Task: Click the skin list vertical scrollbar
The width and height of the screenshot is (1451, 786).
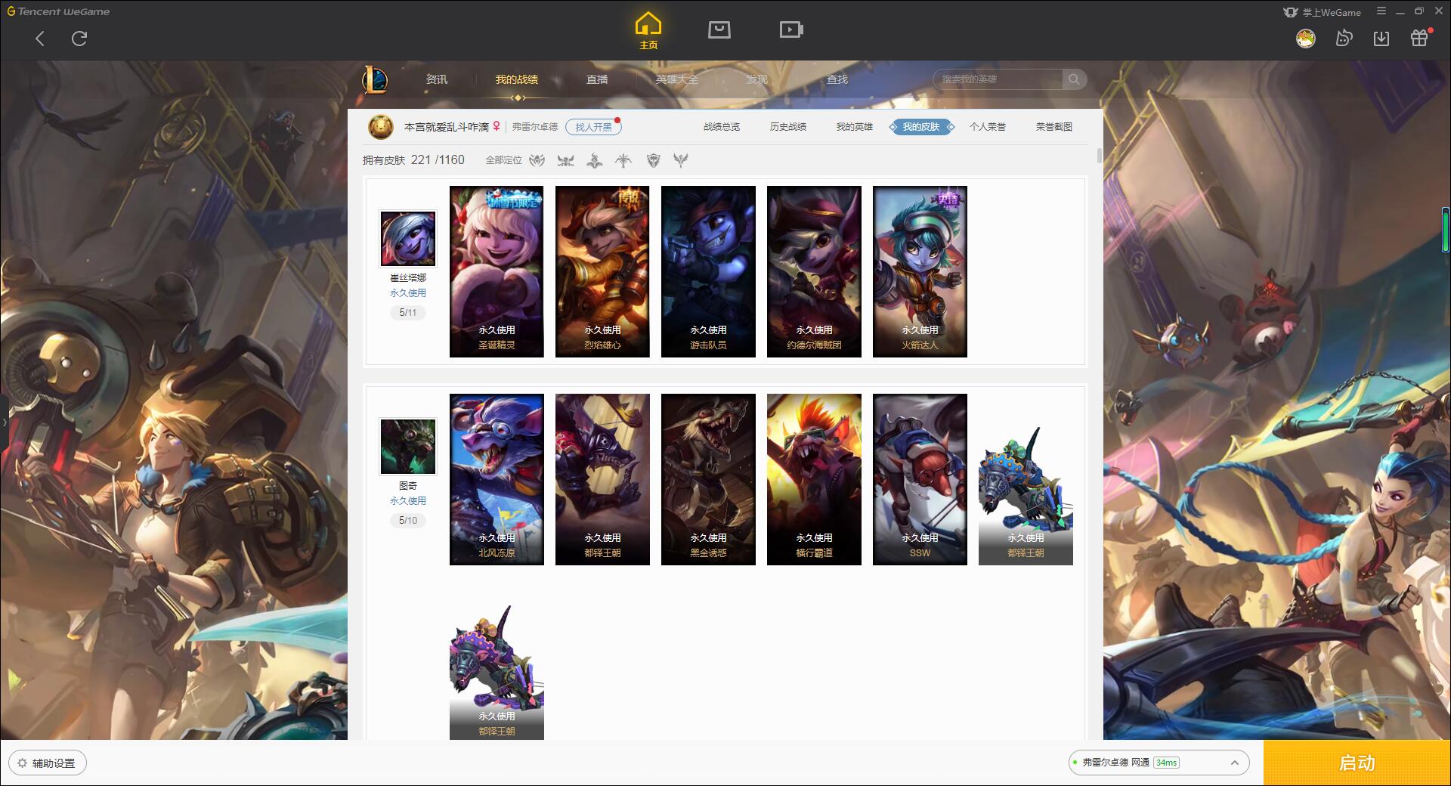Action: [1099, 156]
